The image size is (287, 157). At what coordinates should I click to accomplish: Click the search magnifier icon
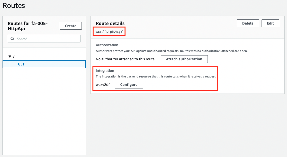click(x=12, y=38)
